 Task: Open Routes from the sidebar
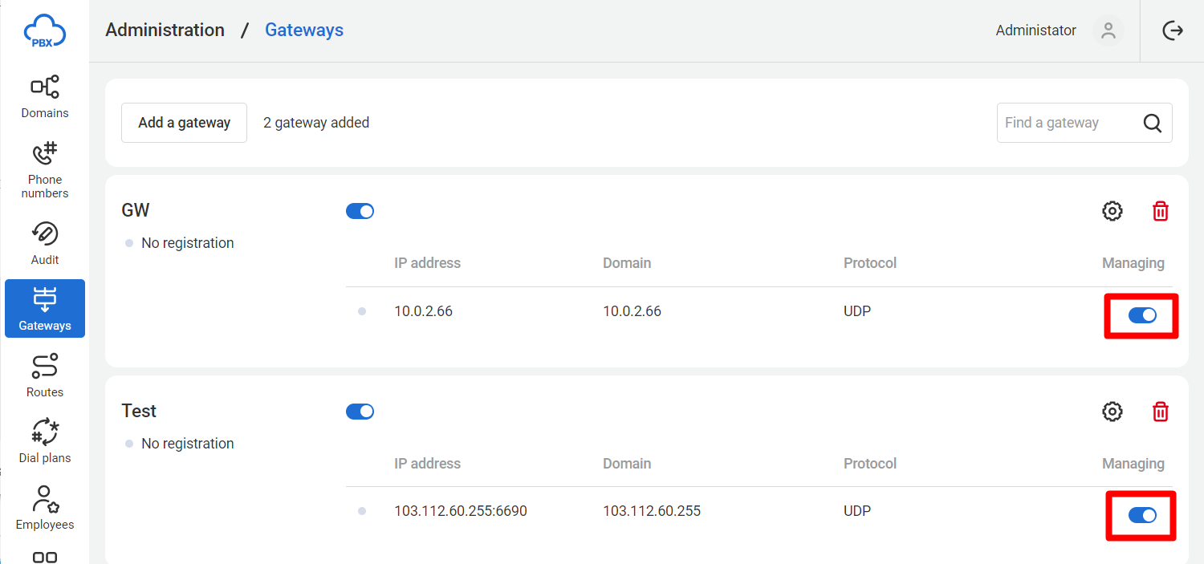click(x=45, y=375)
